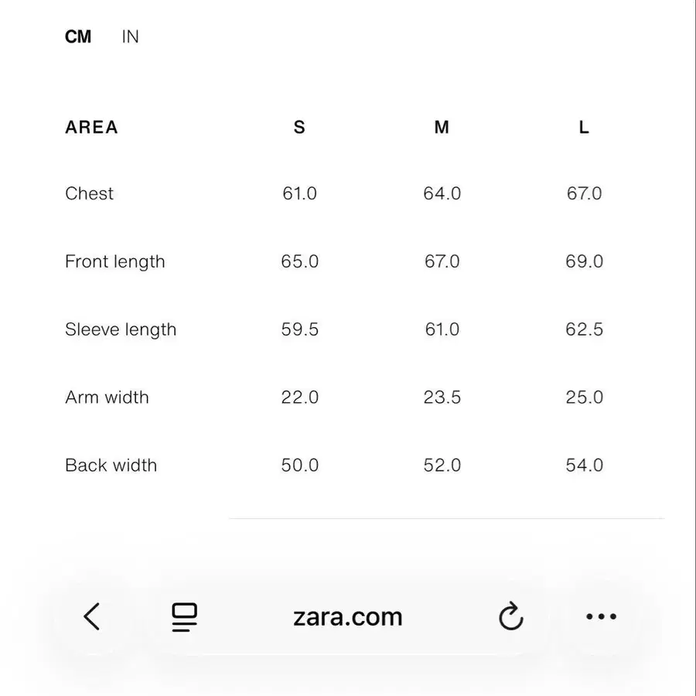Click the AREA column header
The width and height of the screenshot is (696, 696).
tap(91, 127)
